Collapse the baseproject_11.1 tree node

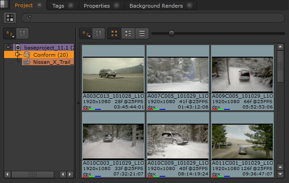click(x=9, y=47)
